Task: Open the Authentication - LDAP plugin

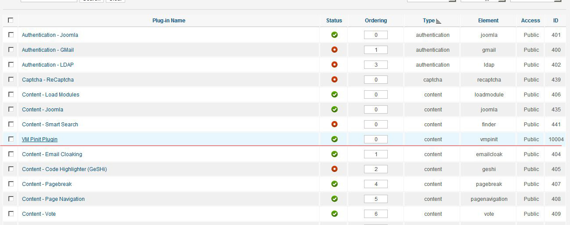Action: (x=48, y=64)
